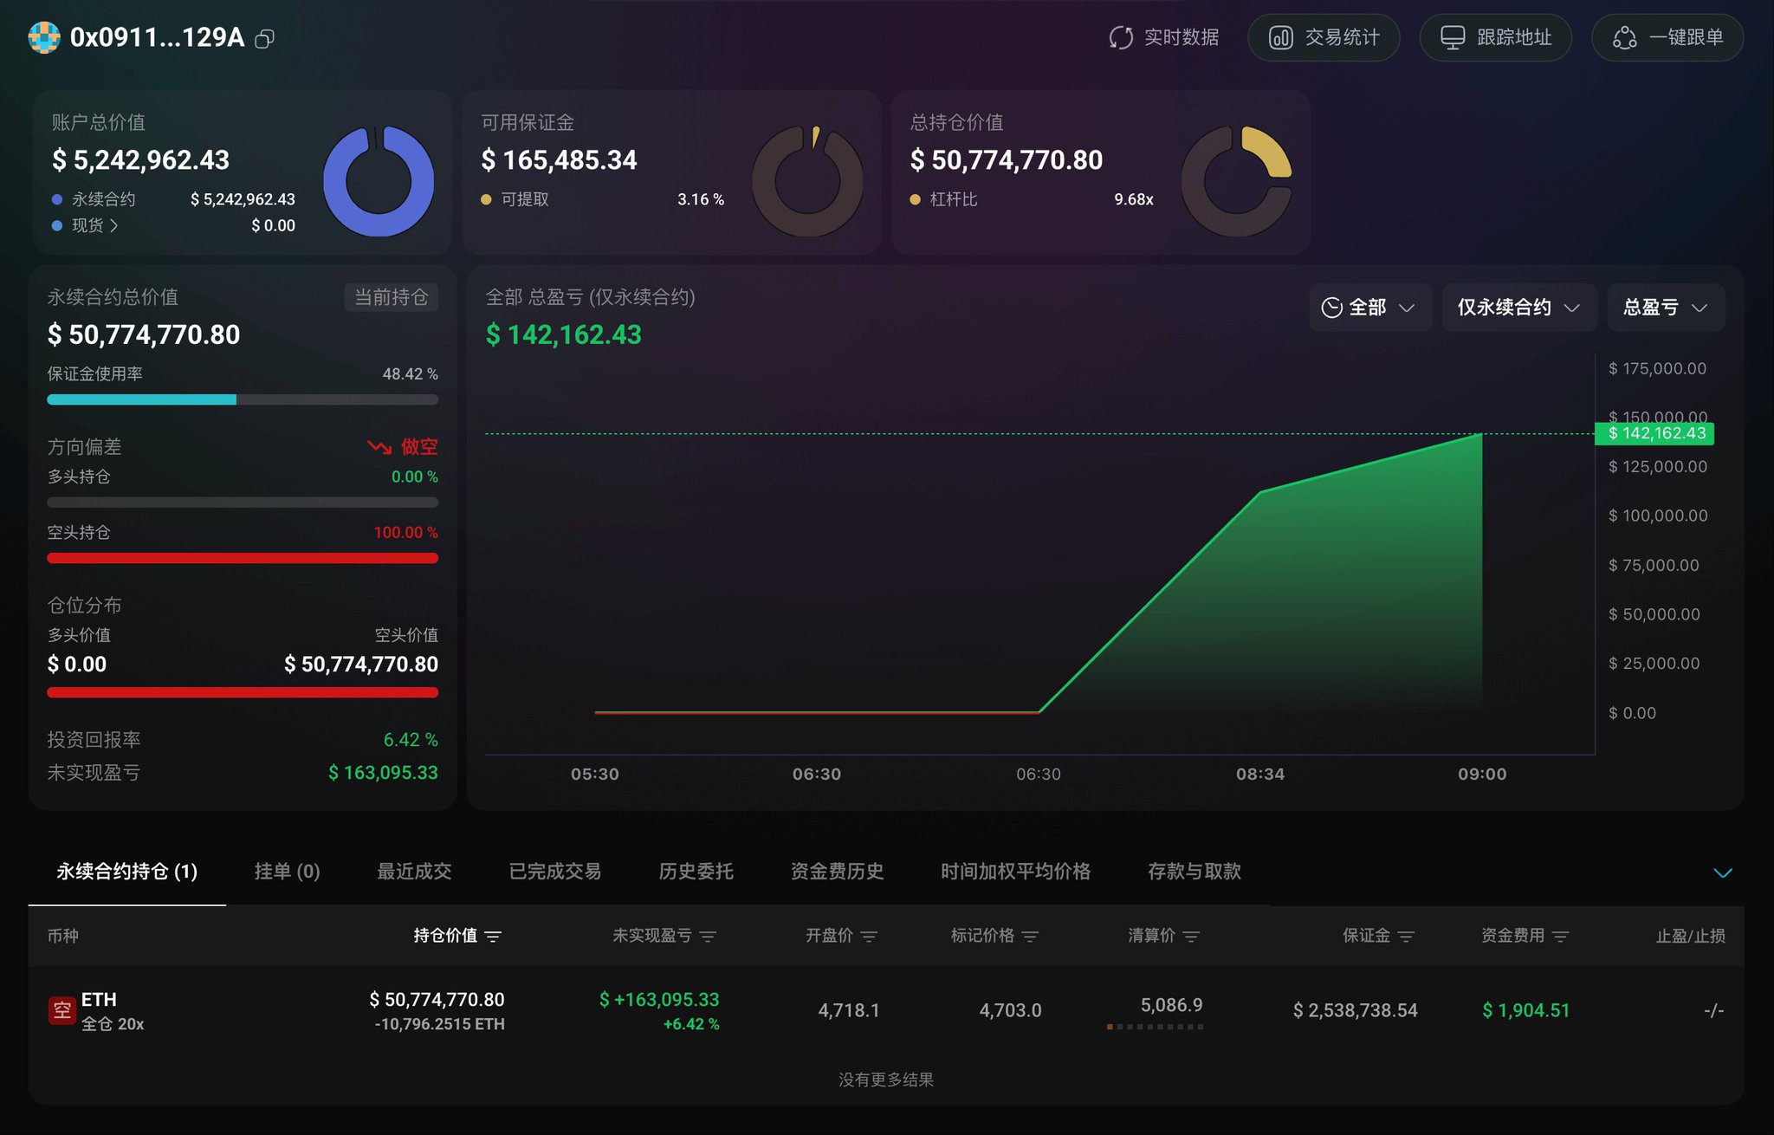Click the 保证金使用率 progress bar
The width and height of the screenshot is (1774, 1135).
[x=243, y=399]
